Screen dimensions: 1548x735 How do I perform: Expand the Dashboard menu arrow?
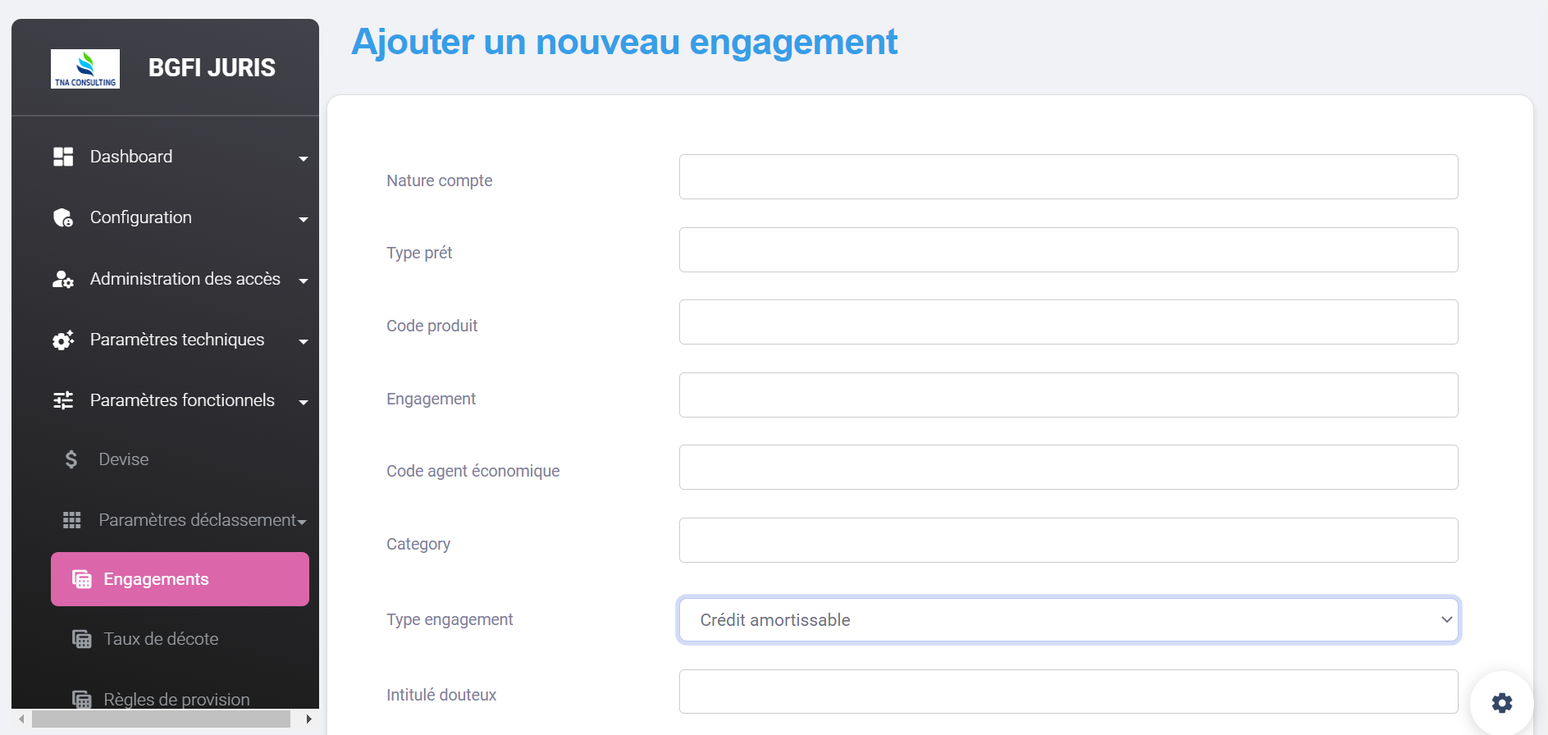click(304, 158)
